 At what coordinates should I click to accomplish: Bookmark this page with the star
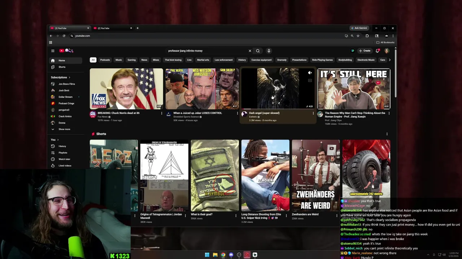[358, 36]
